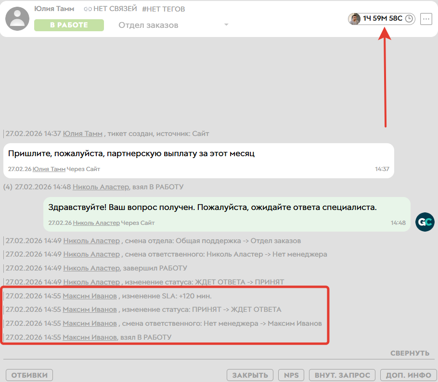Viewport: 438px width, 382px height.
Task: Click 'Через Сайт' under the customer message
Action: pyautogui.click(x=83, y=169)
